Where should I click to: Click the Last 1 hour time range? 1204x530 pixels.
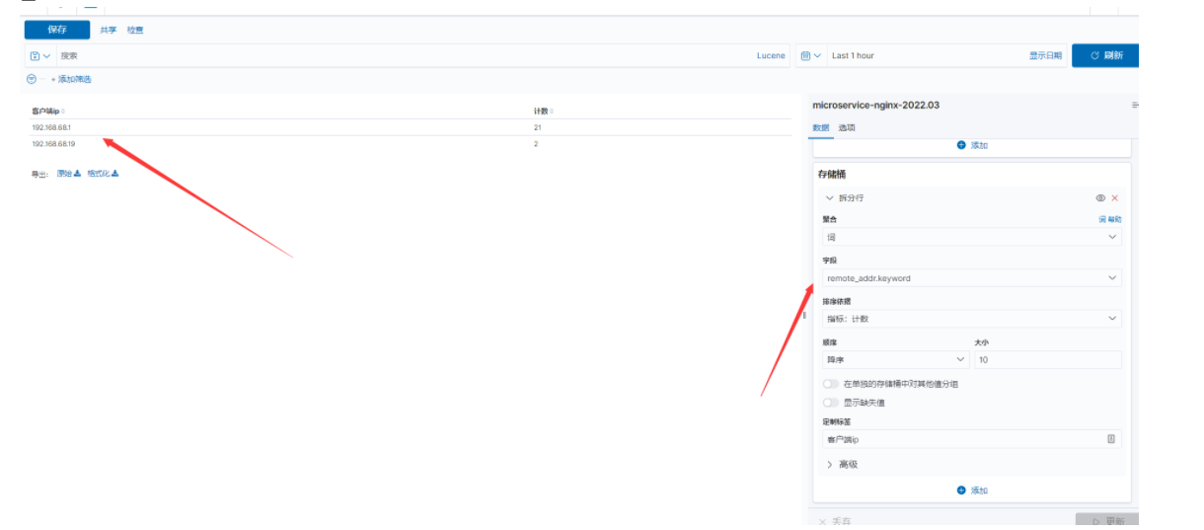(x=853, y=56)
